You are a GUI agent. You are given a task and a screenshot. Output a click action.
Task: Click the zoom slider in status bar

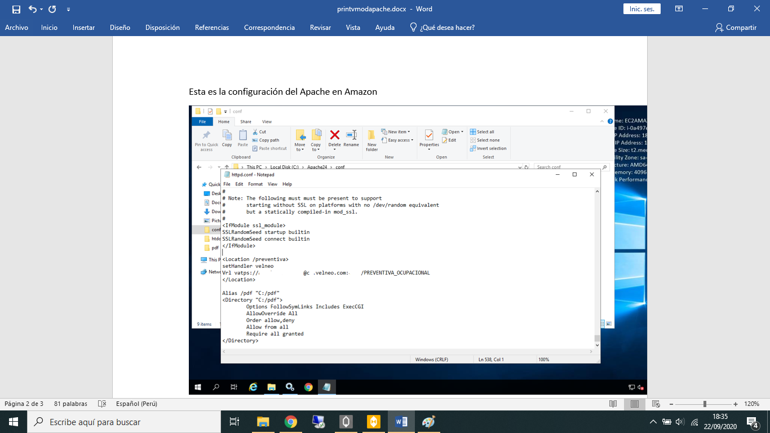705,404
